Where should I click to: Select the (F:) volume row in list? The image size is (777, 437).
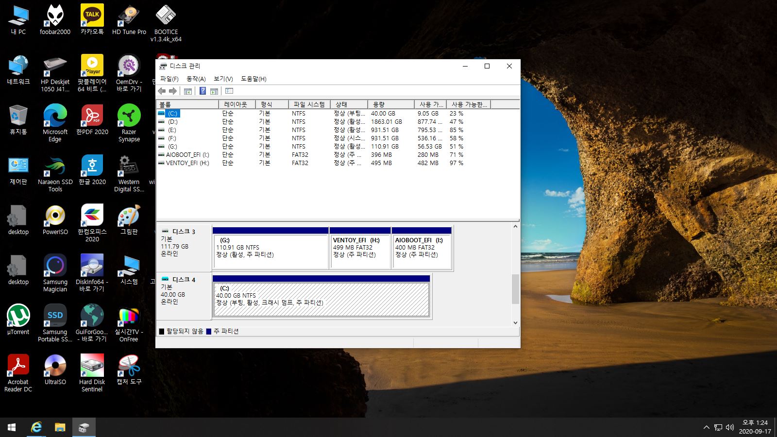338,138
